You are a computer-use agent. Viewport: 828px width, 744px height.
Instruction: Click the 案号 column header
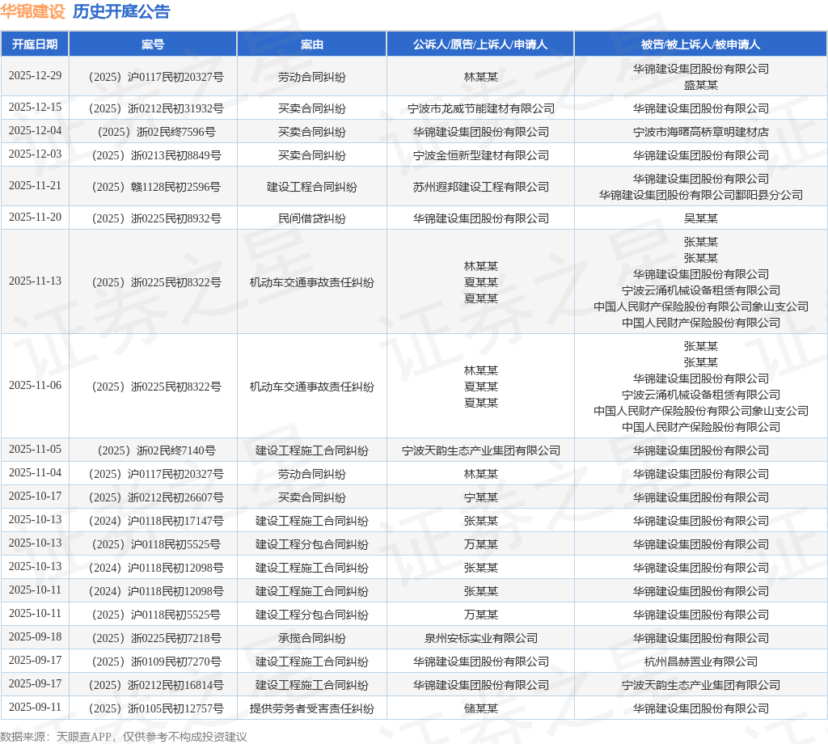click(x=153, y=44)
